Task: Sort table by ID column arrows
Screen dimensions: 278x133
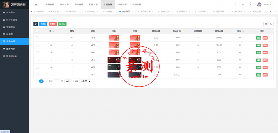Action: pos(53,31)
